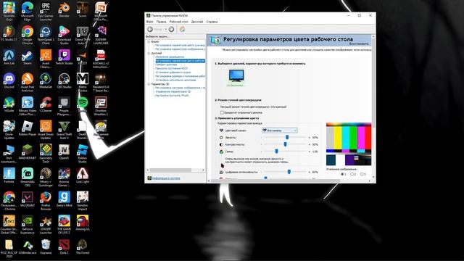Image resolution: width=464 pixels, height=261 pixels.
Task: Open Geometry Dash desktop icon
Action: 46,154
